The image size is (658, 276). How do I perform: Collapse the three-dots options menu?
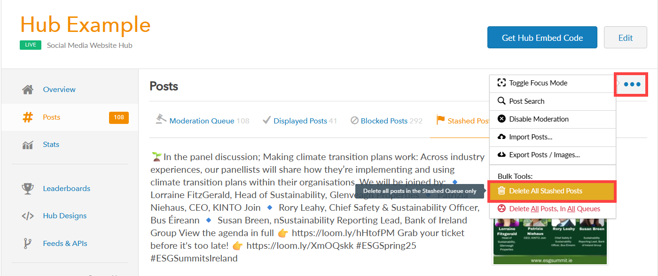pos(632,84)
